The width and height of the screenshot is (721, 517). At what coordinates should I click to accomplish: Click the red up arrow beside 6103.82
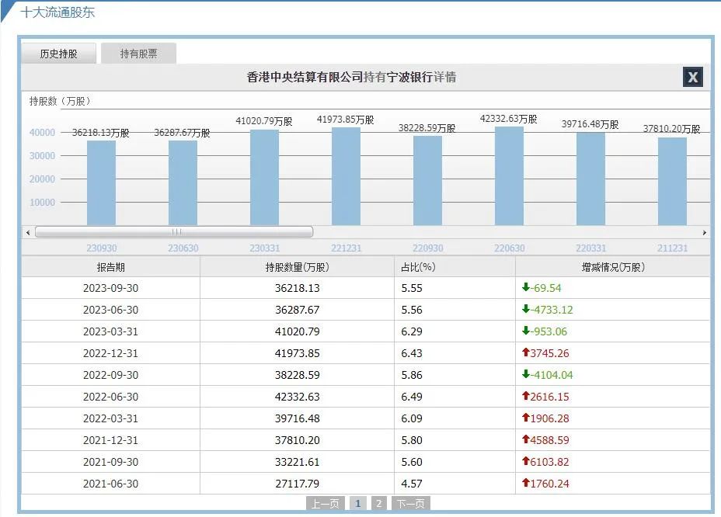point(526,461)
